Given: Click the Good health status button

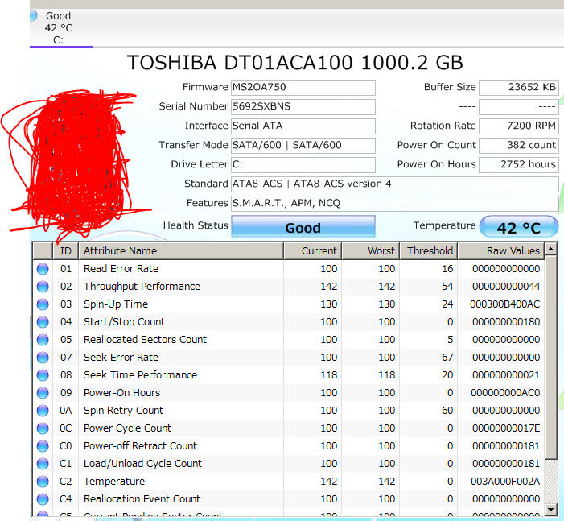Looking at the screenshot, I should 303,226.
